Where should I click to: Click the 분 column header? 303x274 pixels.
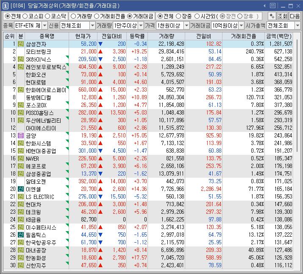coord(21,36)
